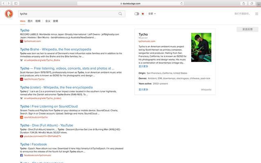Open the DuckDuckGo hamburger menu

[x=257, y=14]
